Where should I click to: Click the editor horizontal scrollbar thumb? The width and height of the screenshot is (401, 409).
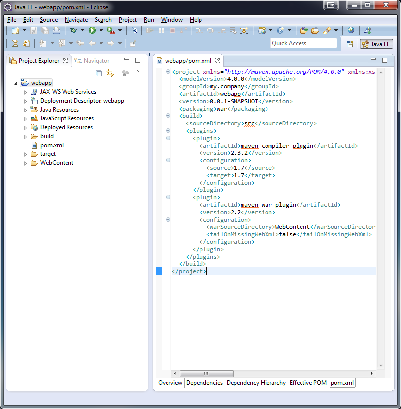point(206,373)
